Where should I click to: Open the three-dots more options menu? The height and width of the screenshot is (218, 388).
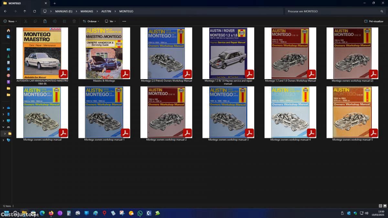click(x=124, y=21)
